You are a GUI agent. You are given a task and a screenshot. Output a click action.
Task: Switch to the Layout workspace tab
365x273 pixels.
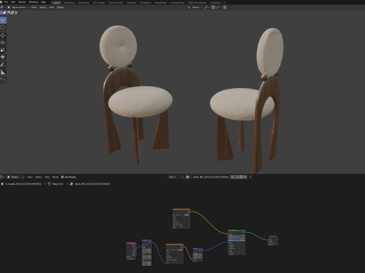pyautogui.click(x=56, y=2)
